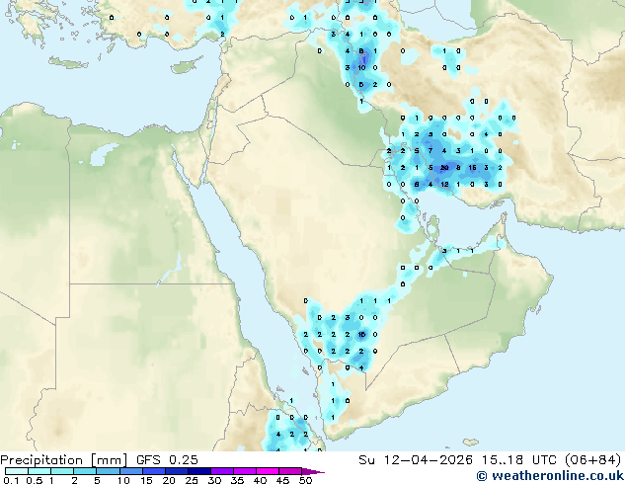Click the 'Su 12-04-2026' forecast date text
626x484 pixels.
[416, 460]
